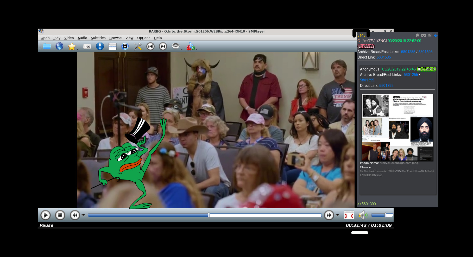Mute audio using the speaker icon
Viewport: 473px width, 257px height.
click(363, 215)
